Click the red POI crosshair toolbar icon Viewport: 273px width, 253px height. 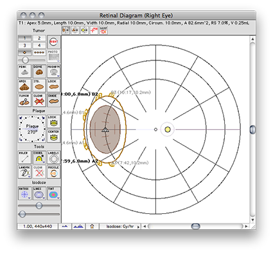coord(94,30)
